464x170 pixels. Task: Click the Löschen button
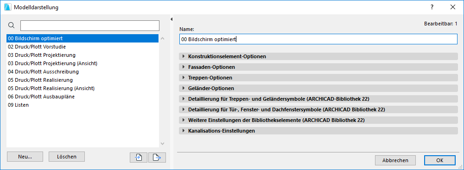pyautogui.click(x=67, y=157)
